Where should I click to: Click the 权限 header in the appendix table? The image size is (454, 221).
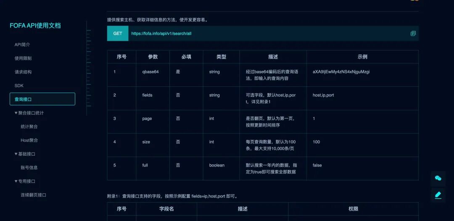[x=353, y=209]
